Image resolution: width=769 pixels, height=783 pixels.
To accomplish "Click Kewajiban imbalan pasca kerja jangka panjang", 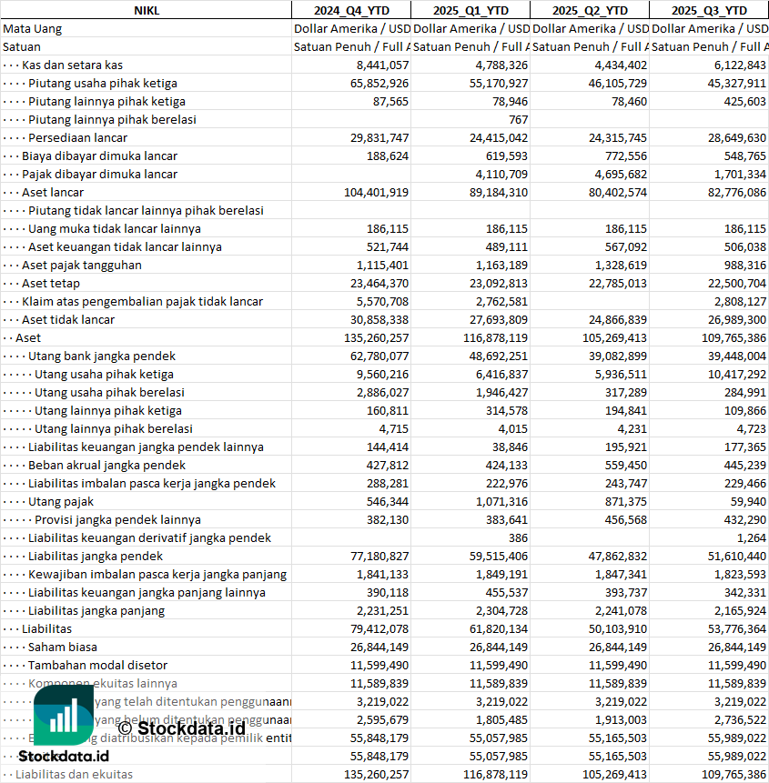I will click(x=157, y=575).
